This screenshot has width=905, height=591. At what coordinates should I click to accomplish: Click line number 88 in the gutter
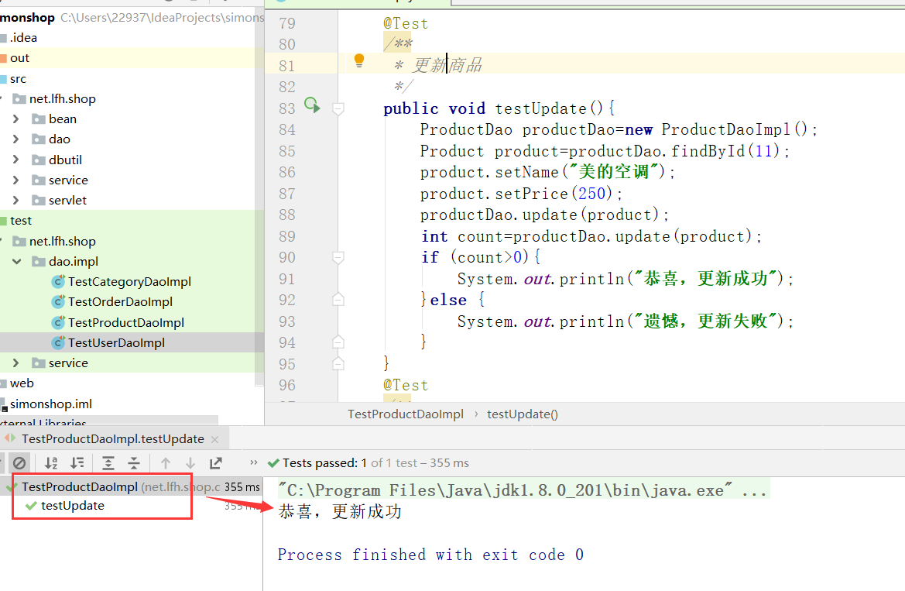pyautogui.click(x=287, y=215)
